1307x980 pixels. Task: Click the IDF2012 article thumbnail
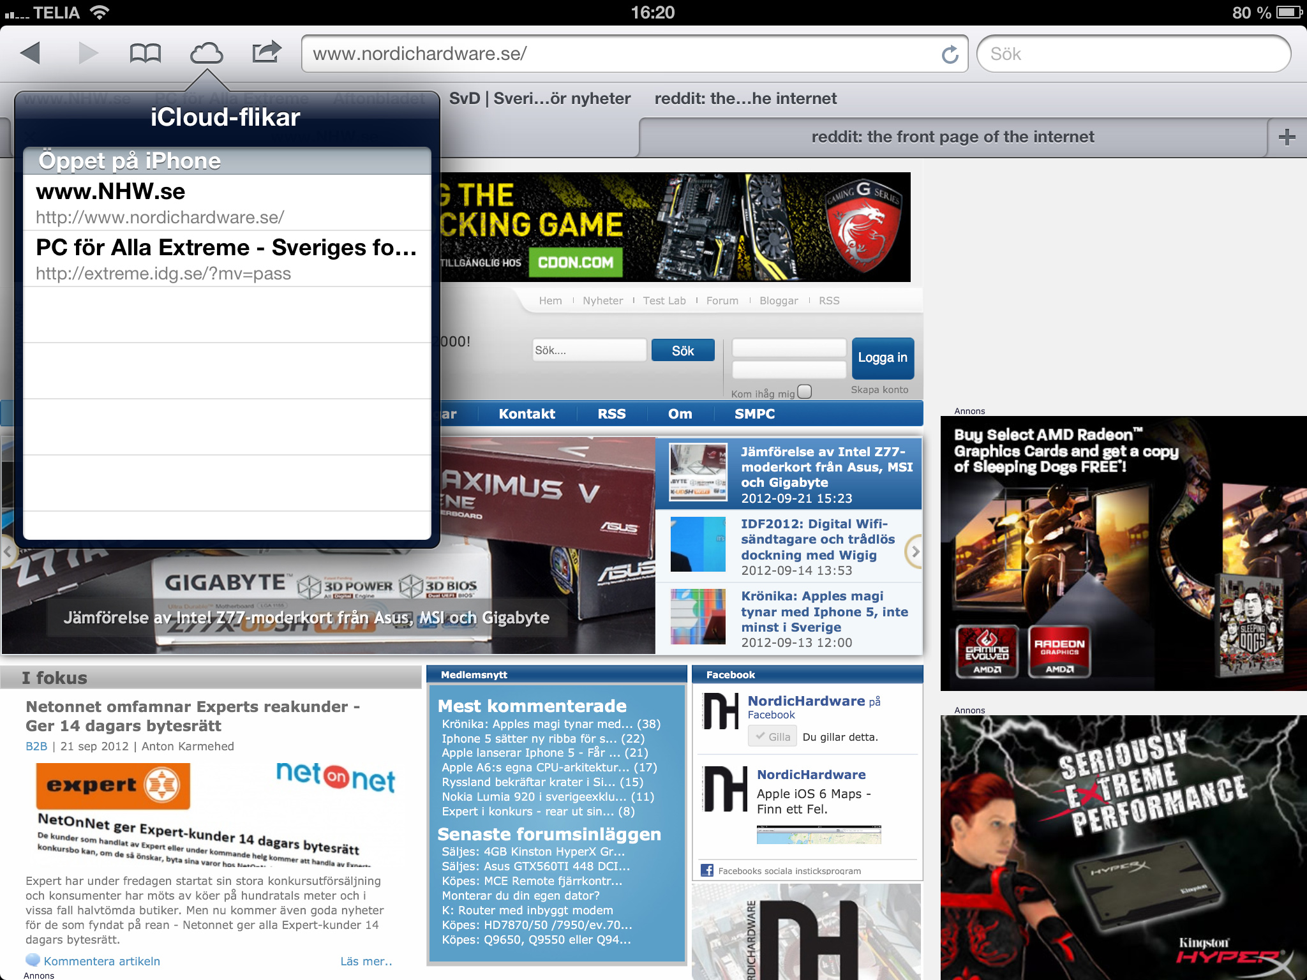698,544
